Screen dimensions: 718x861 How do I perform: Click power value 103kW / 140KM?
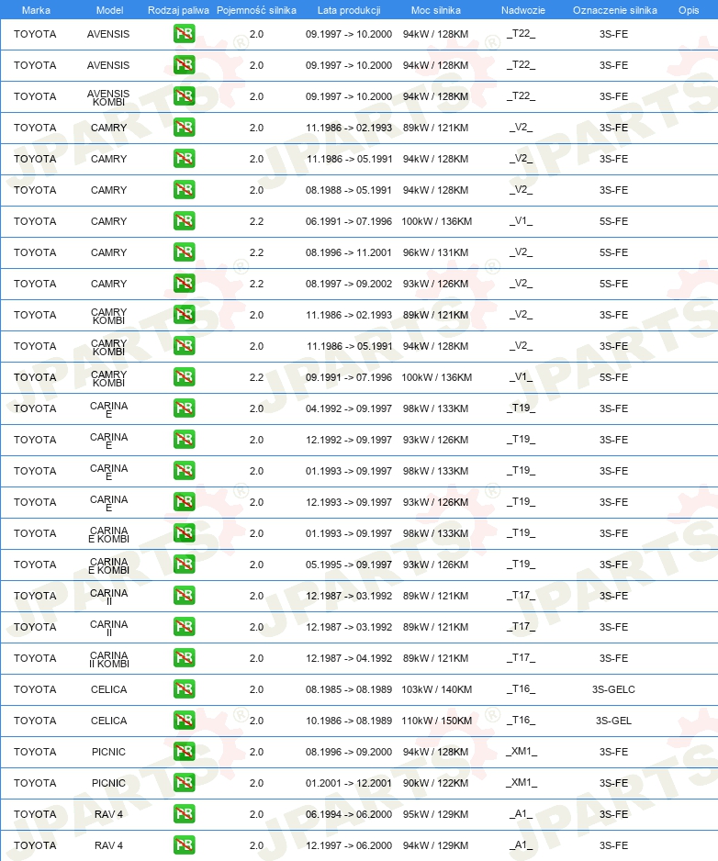point(437,689)
